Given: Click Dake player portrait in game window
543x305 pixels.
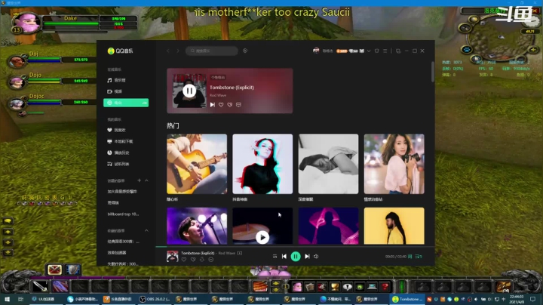Looking at the screenshot, I should coord(26,23).
